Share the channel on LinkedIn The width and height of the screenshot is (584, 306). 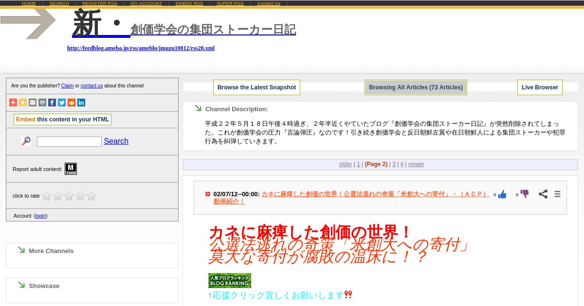81,102
